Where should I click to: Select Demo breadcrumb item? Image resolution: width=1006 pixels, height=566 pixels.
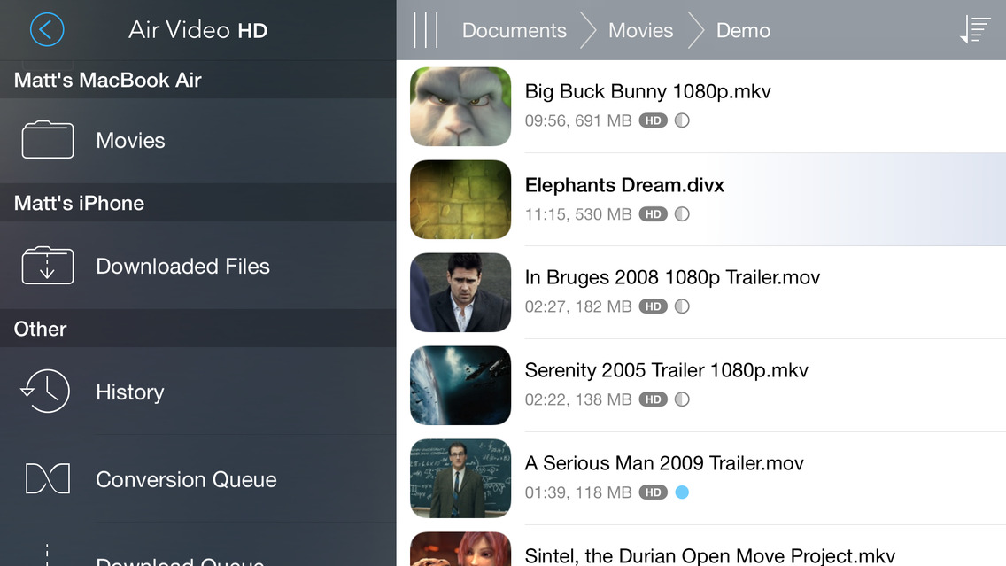pos(743,30)
